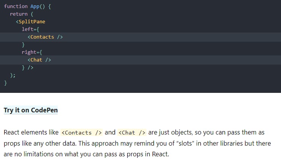Screen dimensions: 281x167
Task: Click the words "React elements like"
Action: tap(31, 133)
